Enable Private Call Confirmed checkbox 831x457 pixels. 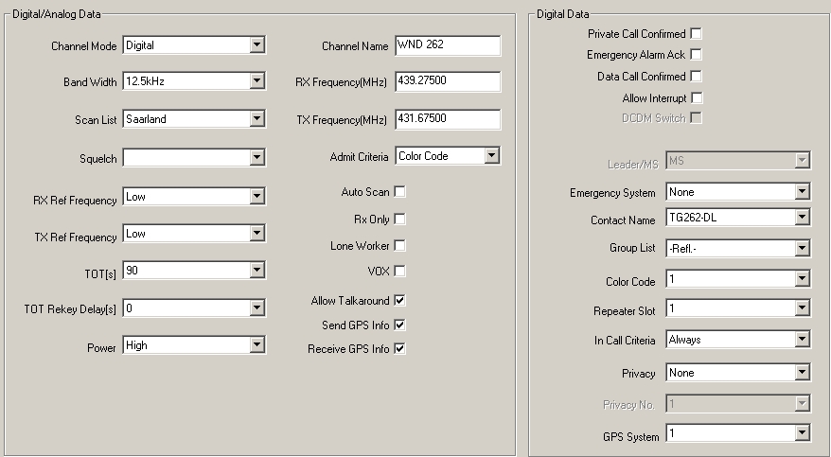point(697,33)
